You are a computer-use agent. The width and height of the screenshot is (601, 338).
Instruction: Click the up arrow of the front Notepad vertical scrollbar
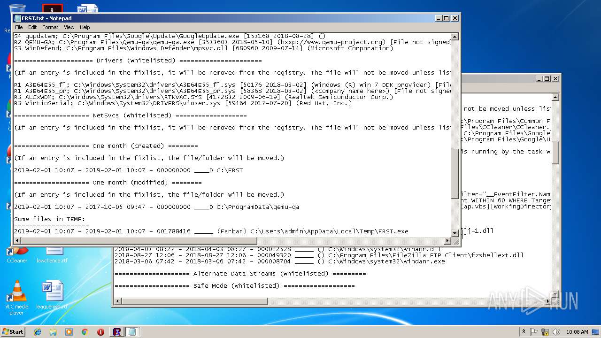(455, 36)
